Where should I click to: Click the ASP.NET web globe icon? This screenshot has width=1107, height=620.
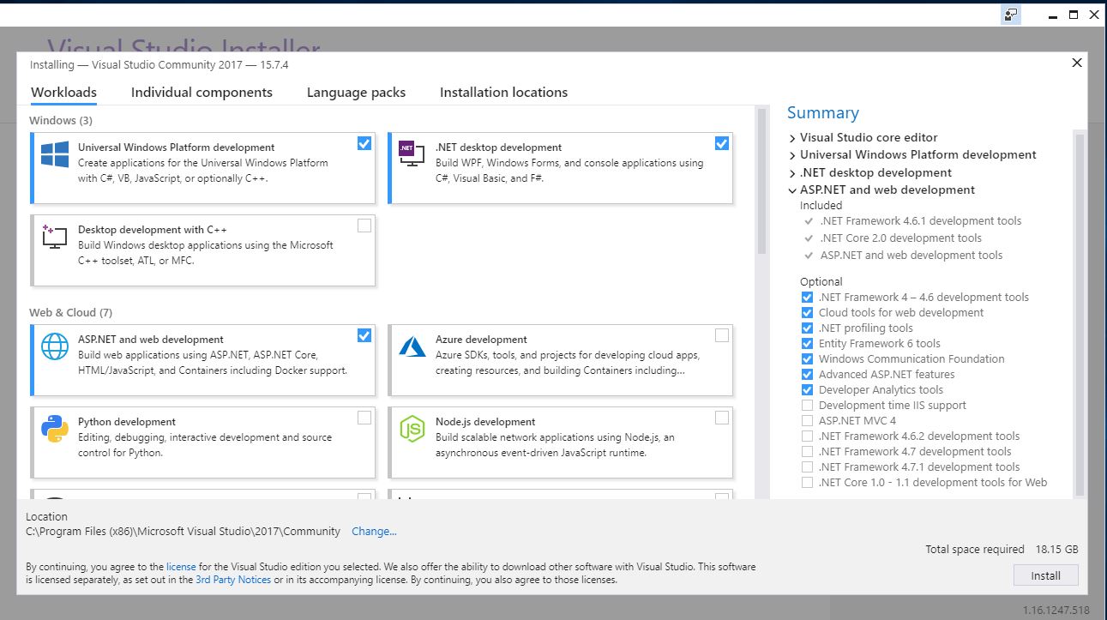[x=55, y=346]
